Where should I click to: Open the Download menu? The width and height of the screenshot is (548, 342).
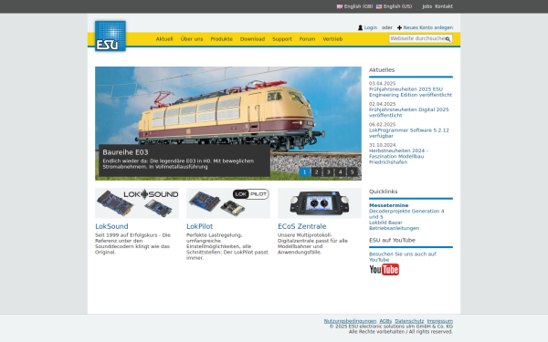[x=252, y=39]
